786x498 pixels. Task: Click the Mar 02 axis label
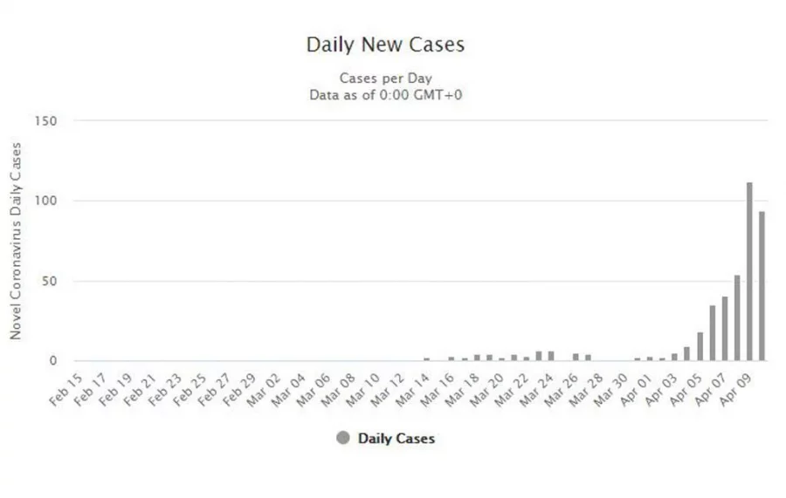(264, 389)
